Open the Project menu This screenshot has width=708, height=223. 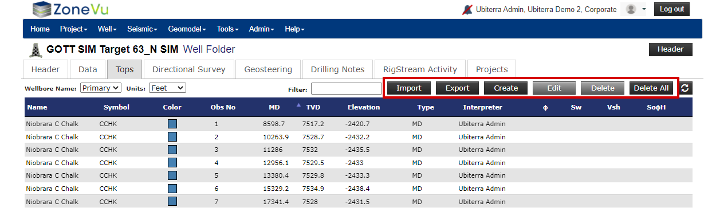73,29
